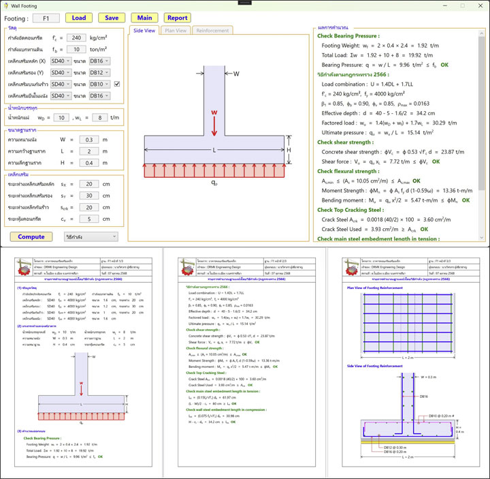Click the fc concrete strength field showing 240
The height and width of the screenshot is (479, 490).
point(76,38)
